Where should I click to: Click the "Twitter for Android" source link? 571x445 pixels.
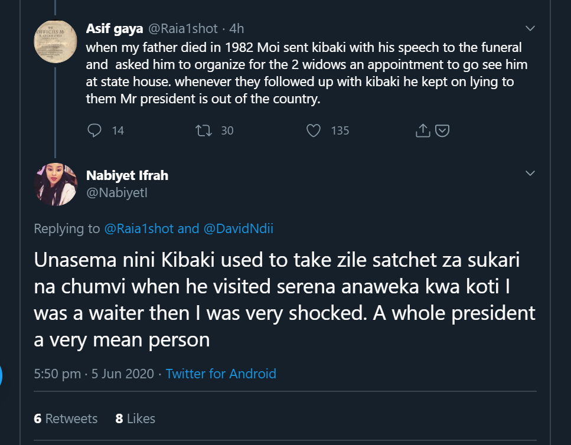pos(221,374)
